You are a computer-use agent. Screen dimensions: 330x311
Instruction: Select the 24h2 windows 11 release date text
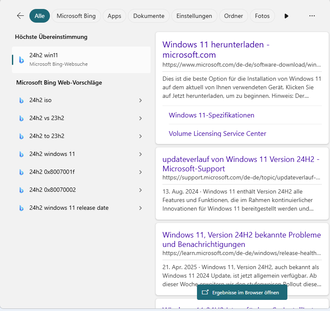(x=69, y=208)
